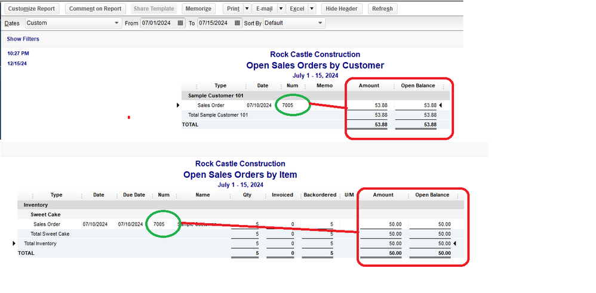Click the Open Sales Orders by Customer title
This screenshot has height=293, width=596.
point(315,66)
